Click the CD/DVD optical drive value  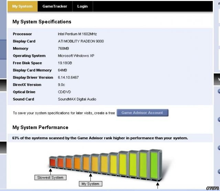pos(64,92)
